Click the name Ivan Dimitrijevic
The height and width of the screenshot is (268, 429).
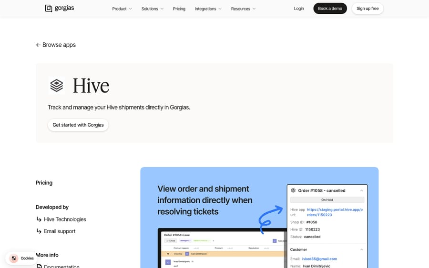click(x=317, y=266)
